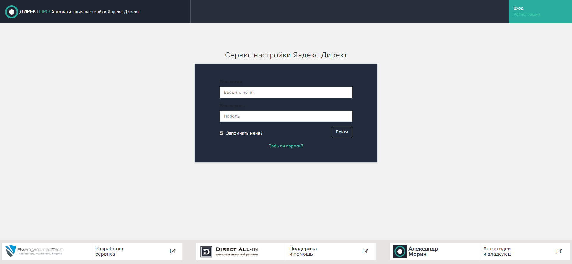Open the ДИРЕКТПРО brand name link

[x=35, y=12]
